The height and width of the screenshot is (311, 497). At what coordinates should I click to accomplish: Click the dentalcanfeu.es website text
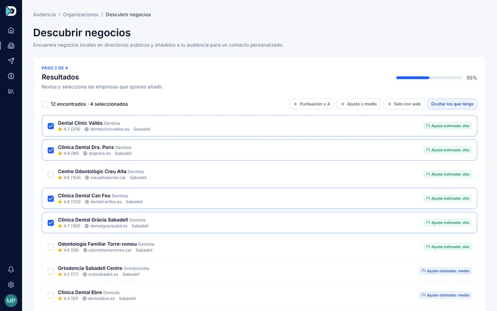tap(106, 202)
